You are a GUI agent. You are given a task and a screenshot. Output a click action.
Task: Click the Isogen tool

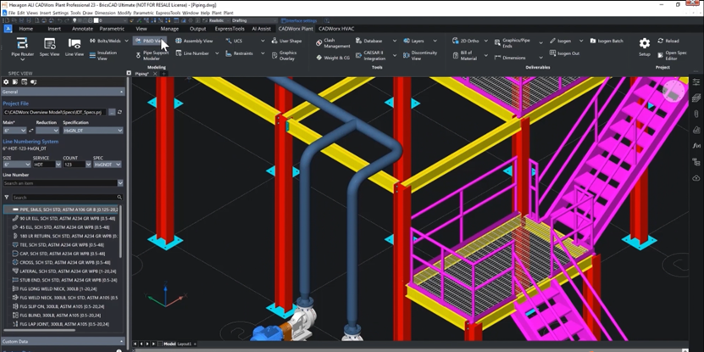(560, 41)
